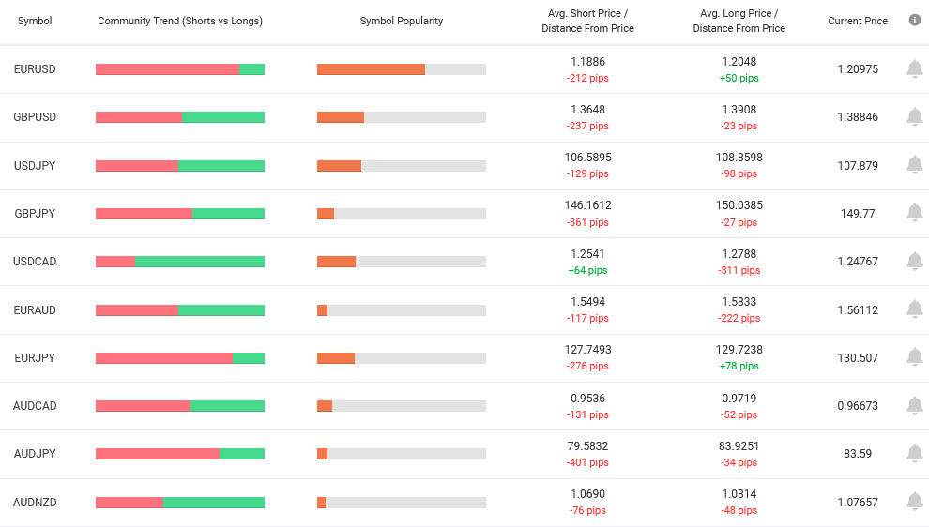Click AUDCAD average long price 0.9719
The width and height of the screenshot is (929, 527).
pyautogui.click(x=739, y=399)
